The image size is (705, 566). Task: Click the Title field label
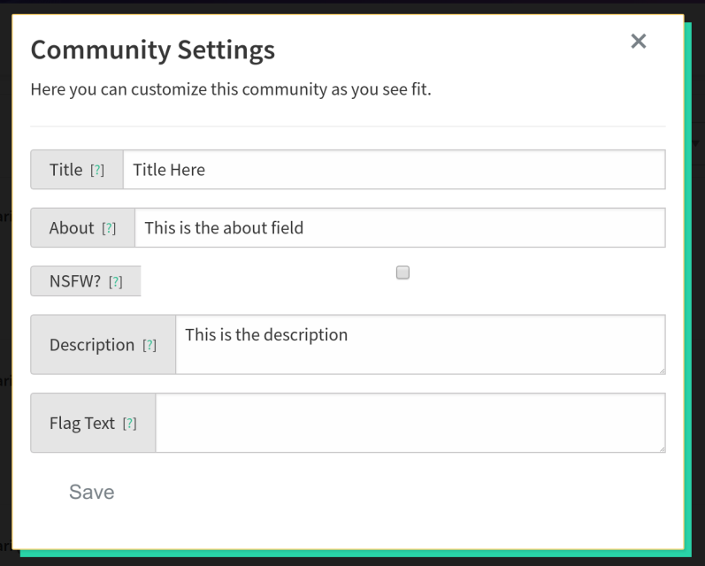65,170
